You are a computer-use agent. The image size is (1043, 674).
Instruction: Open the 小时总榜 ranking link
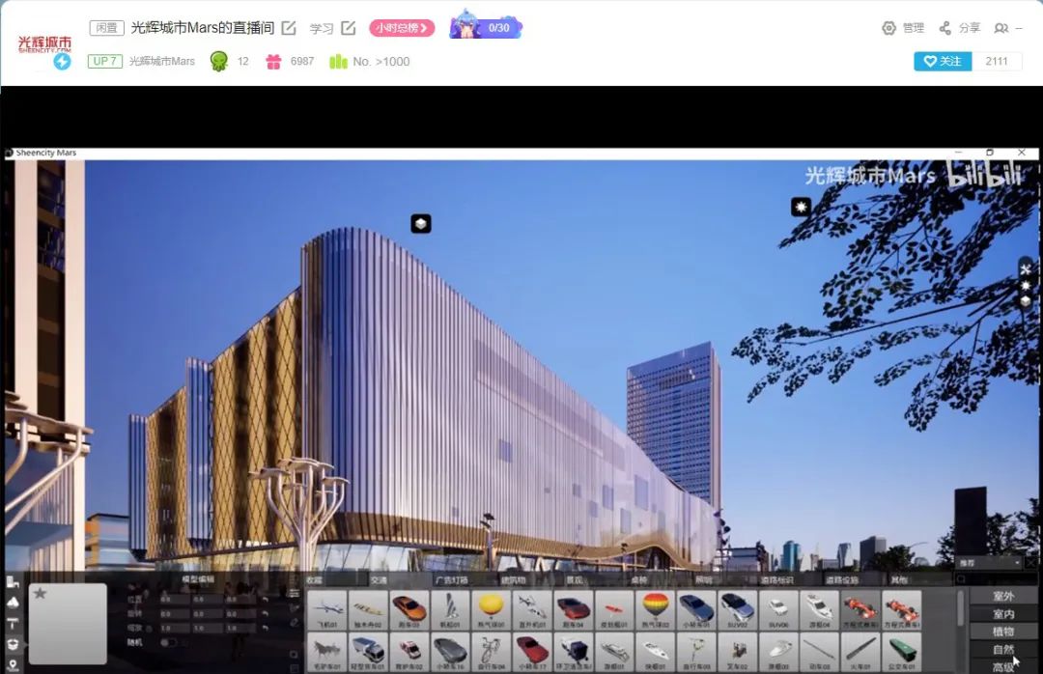tap(400, 28)
